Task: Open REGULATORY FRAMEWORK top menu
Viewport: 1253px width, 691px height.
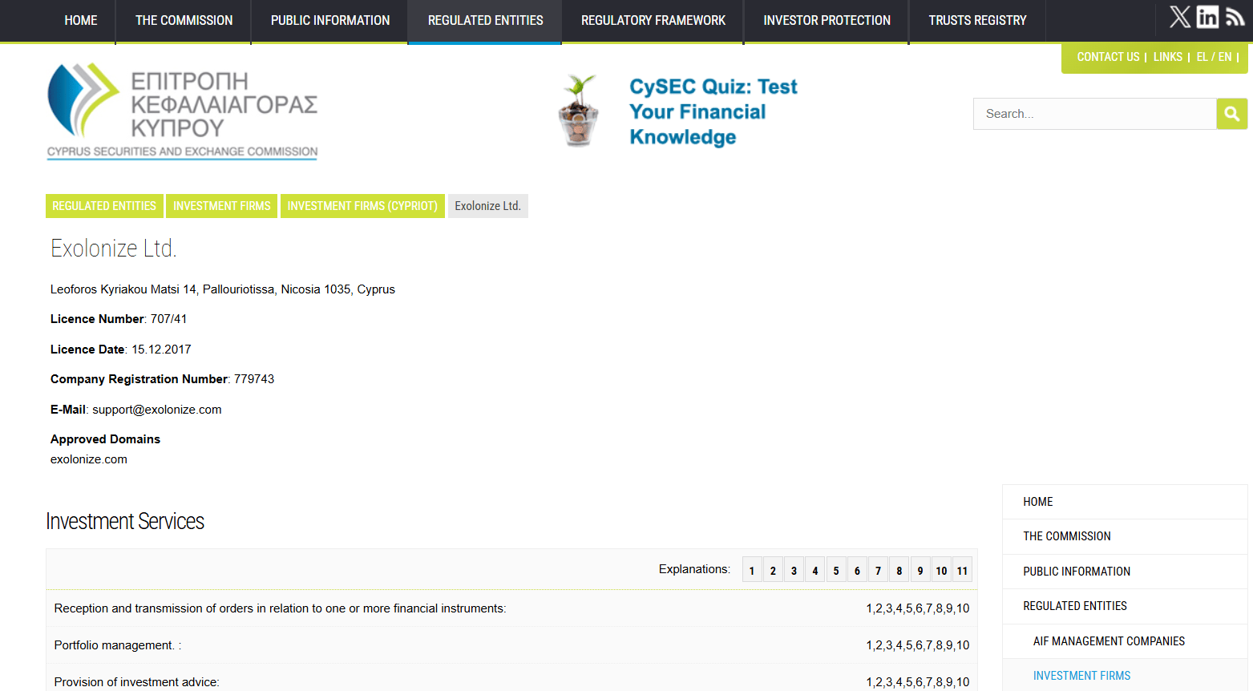Action: 653,21
